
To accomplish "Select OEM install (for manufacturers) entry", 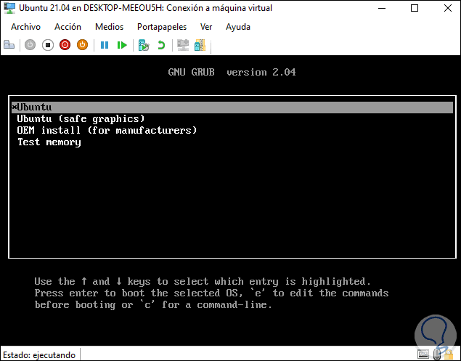I will (x=107, y=130).
